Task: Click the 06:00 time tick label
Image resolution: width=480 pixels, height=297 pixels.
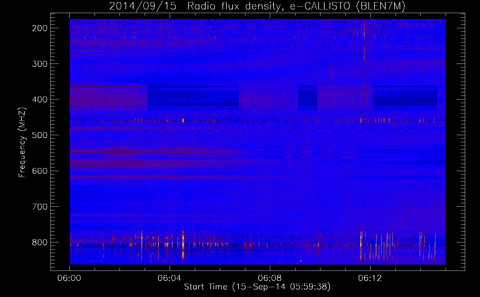Action: [x=69, y=278]
